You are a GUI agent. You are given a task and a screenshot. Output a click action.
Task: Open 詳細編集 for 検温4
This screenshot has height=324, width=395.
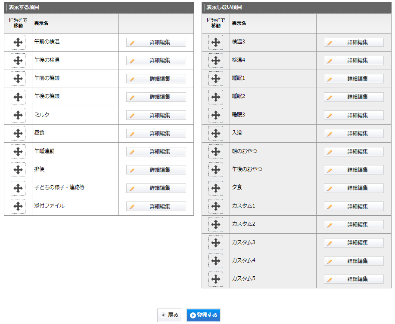point(354,61)
